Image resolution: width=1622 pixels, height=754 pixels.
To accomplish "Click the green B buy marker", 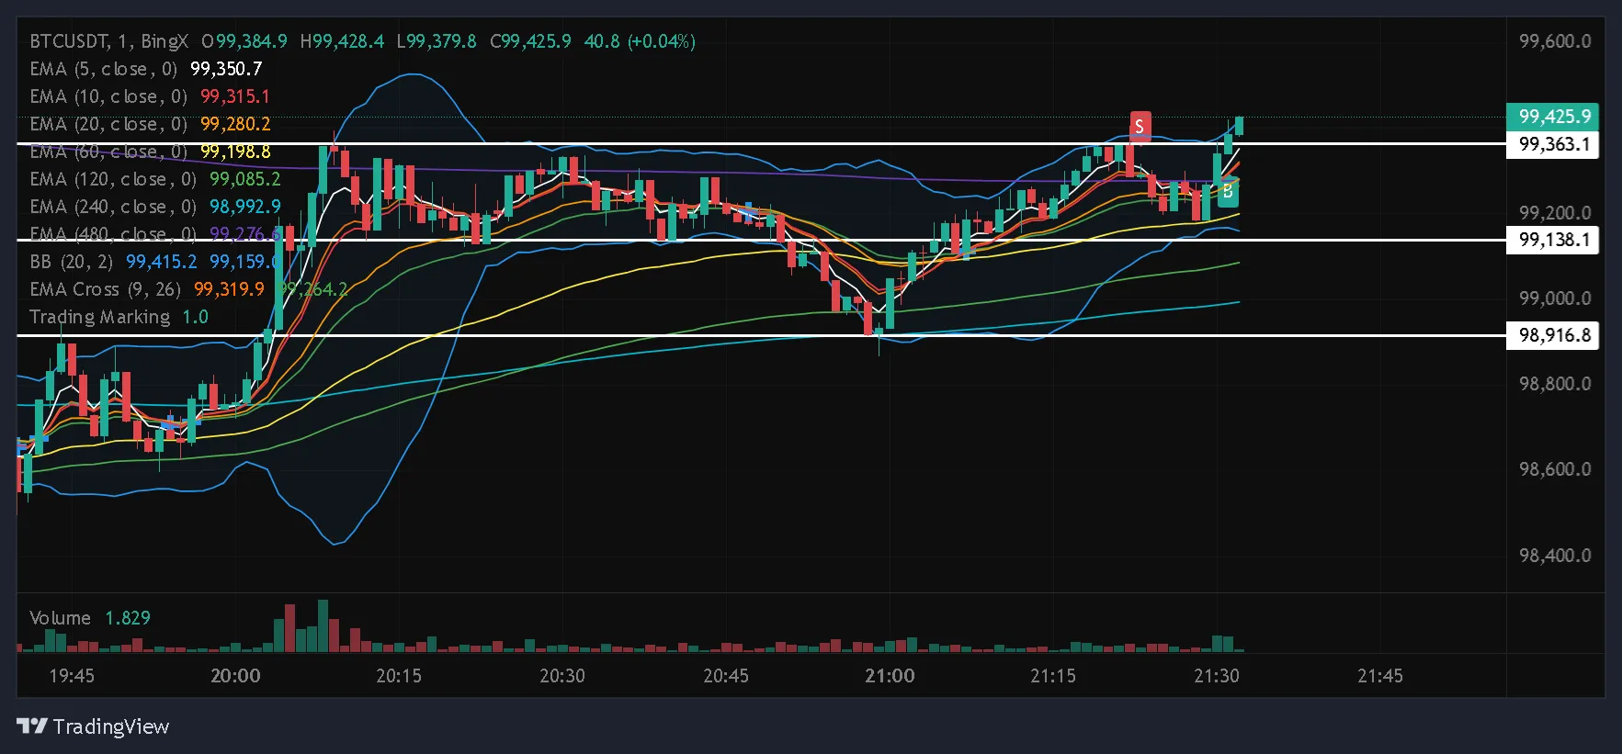I will click(x=1228, y=192).
